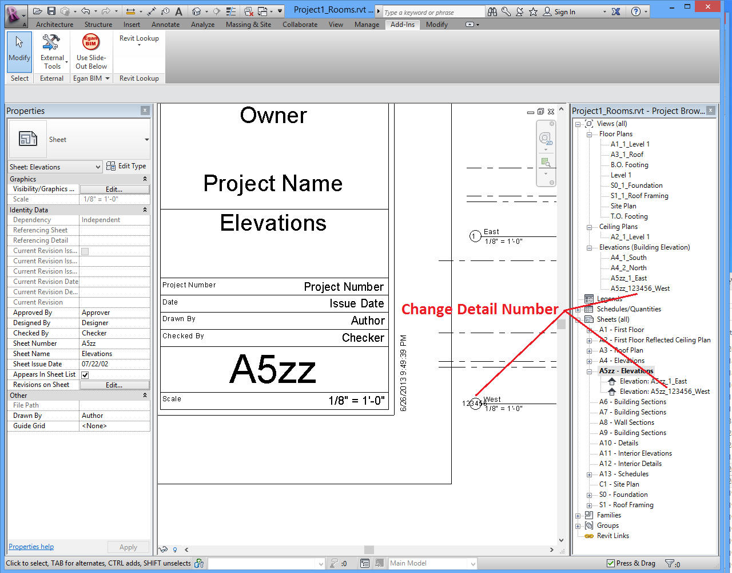Click the Open file icon
732x573 pixels.
click(x=38, y=11)
